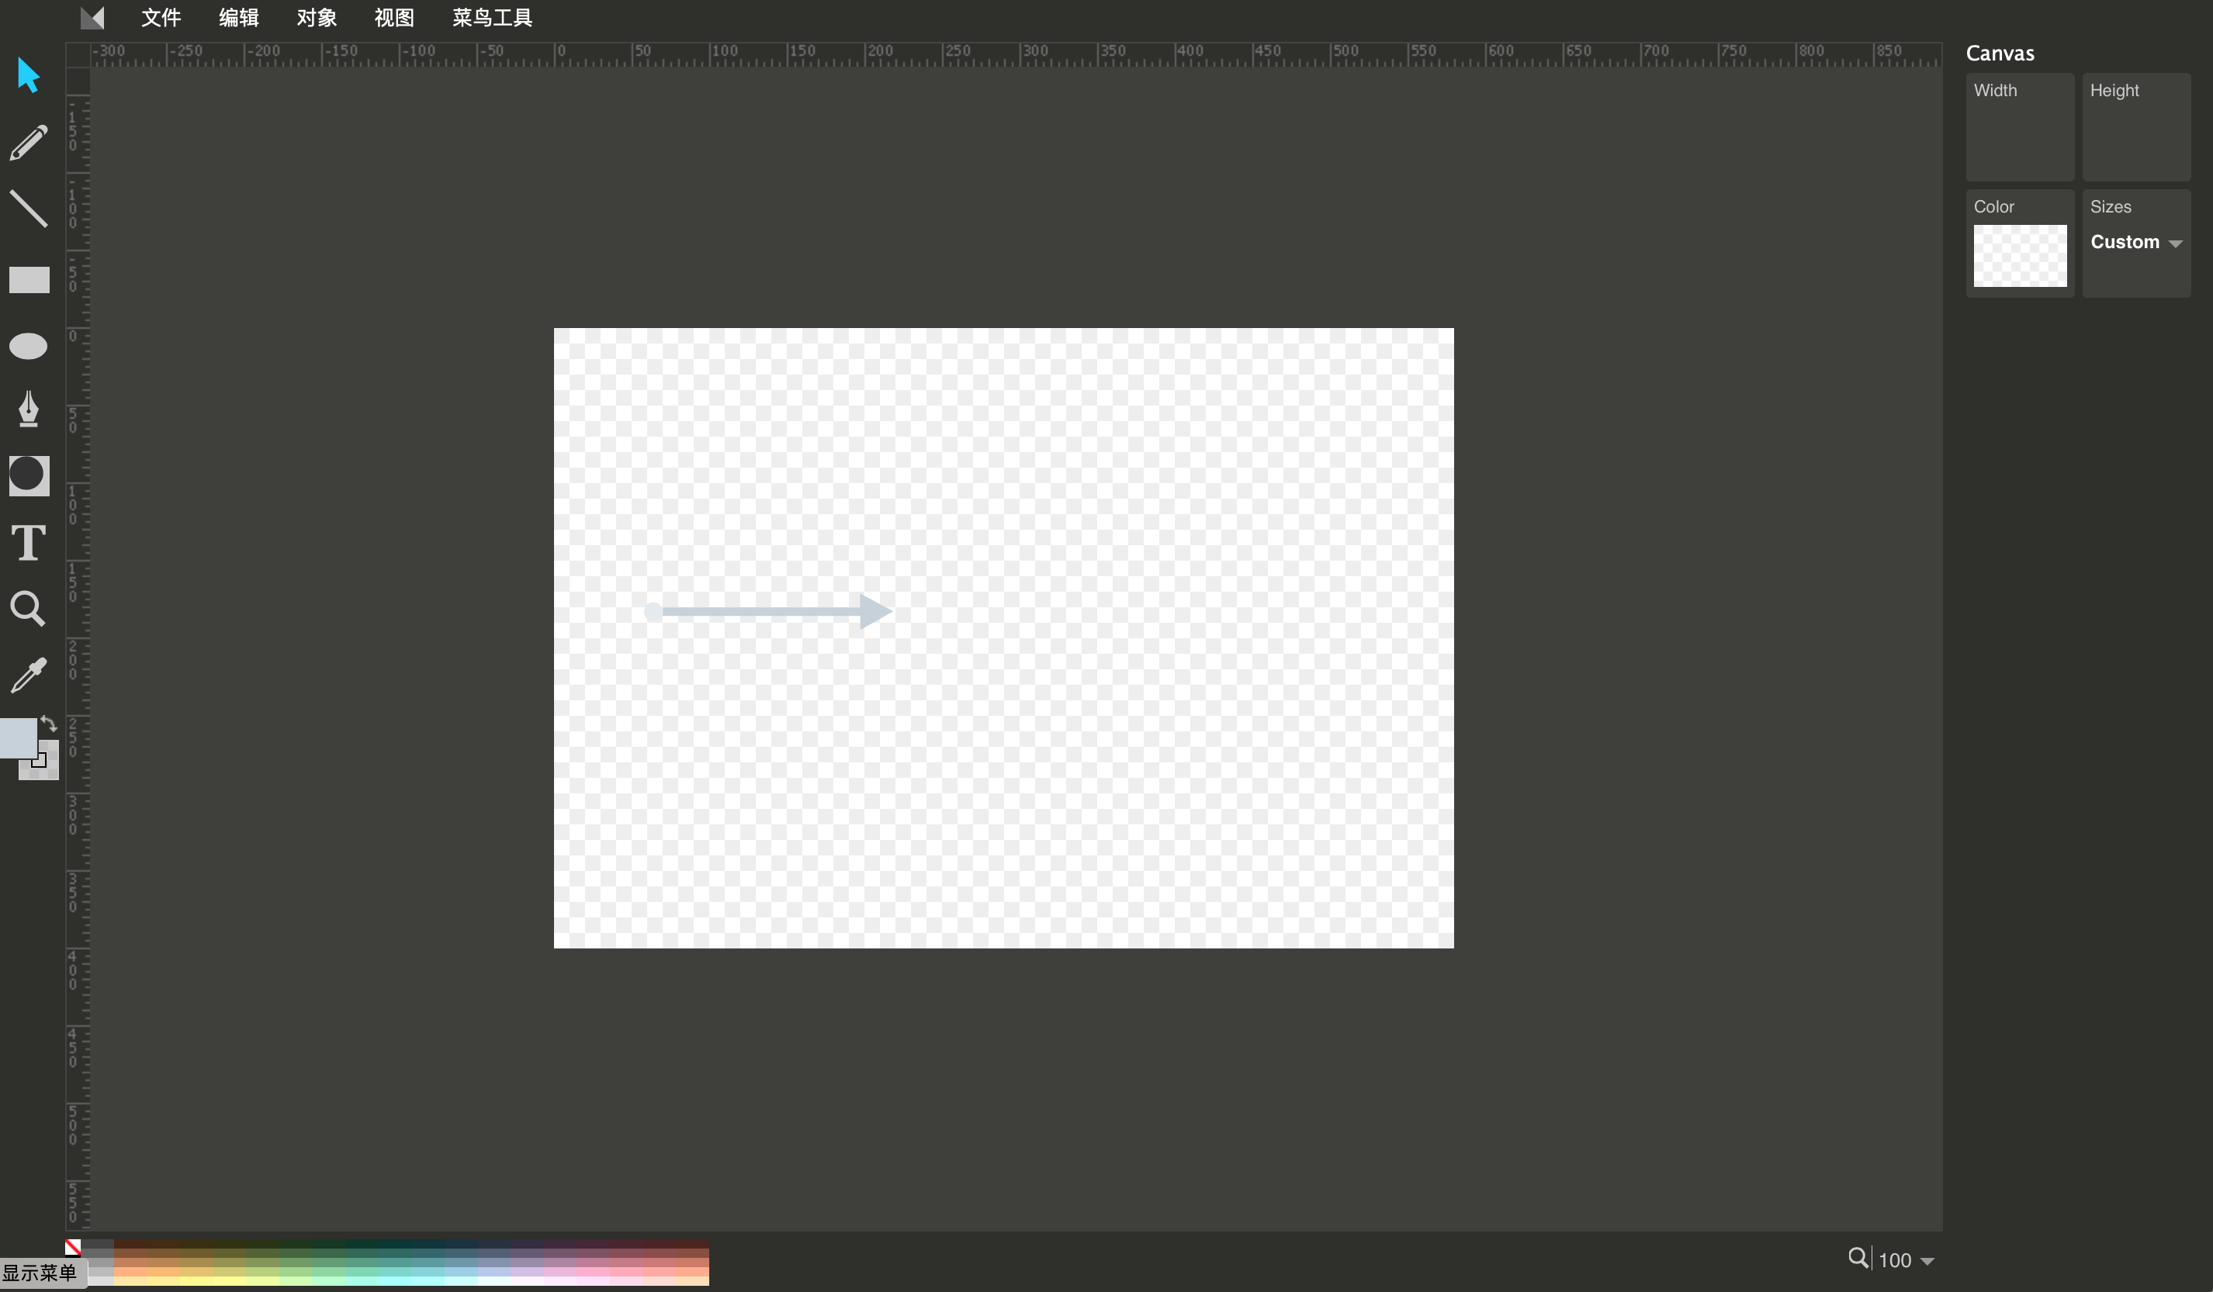Select the Ellipse tool

point(28,346)
